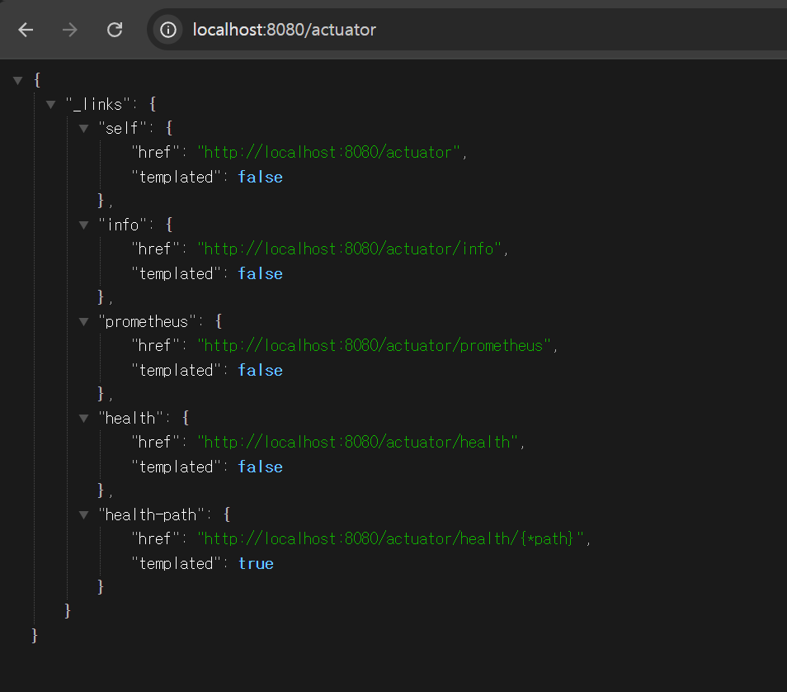Open the self href actuator link

[x=329, y=152]
